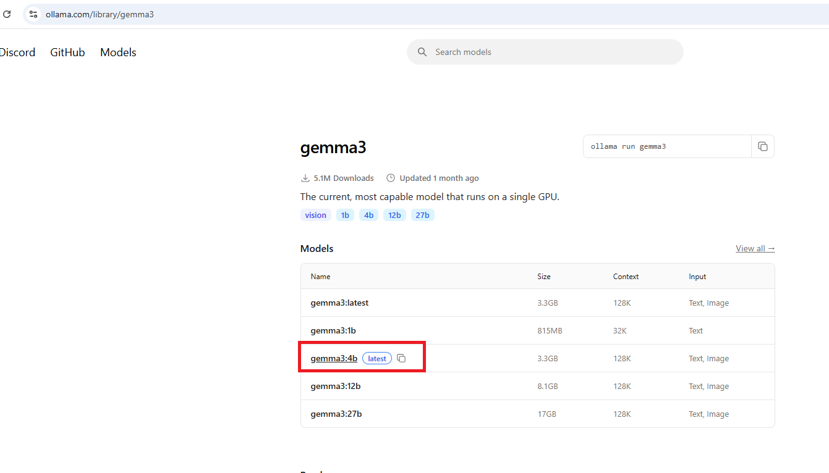Click the 3.3GB size for gemma3:latest
This screenshot has height=473, width=829.
pyautogui.click(x=548, y=303)
